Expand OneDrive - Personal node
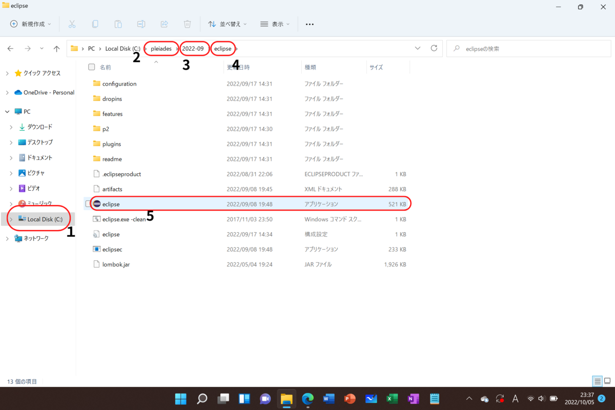 pyautogui.click(x=7, y=93)
